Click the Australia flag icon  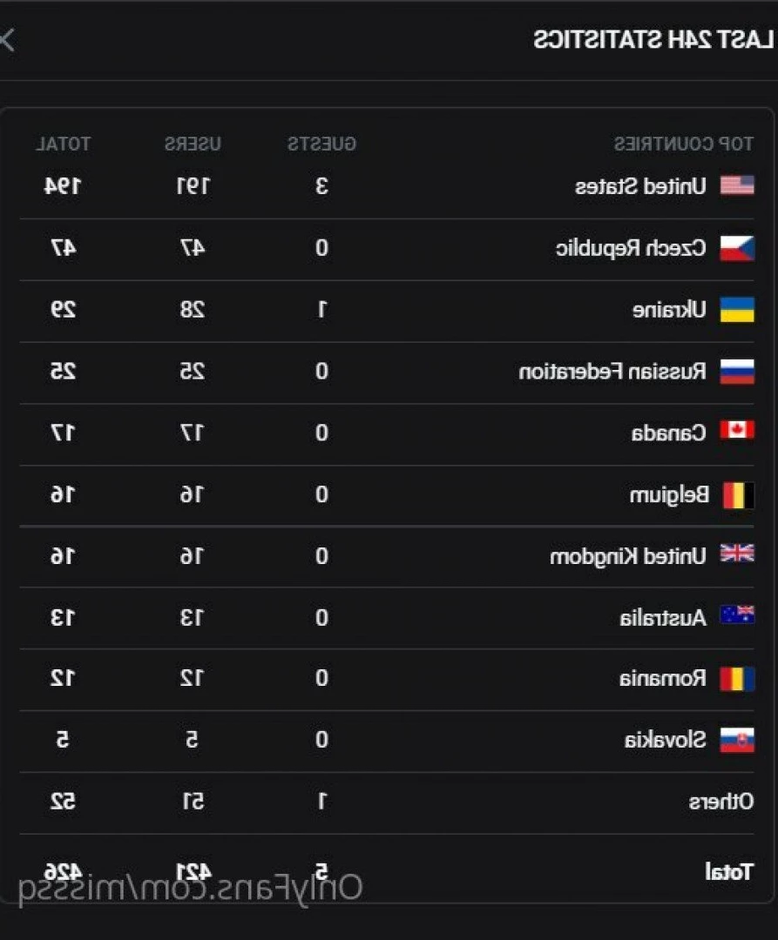pyautogui.click(x=736, y=615)
